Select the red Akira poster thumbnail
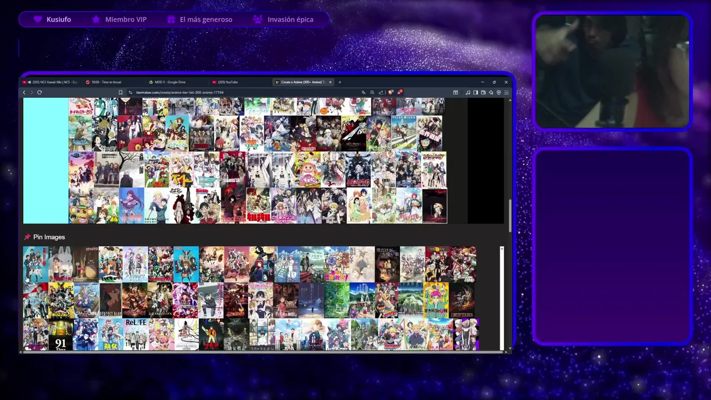The image size is (711, 400). 211,334
